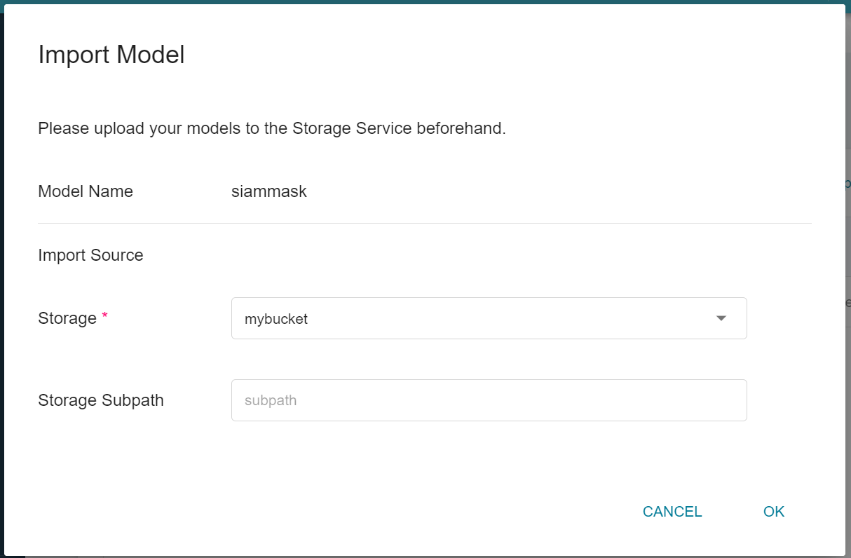Focus the Storage Subpath input field

(x=489, y=400)
